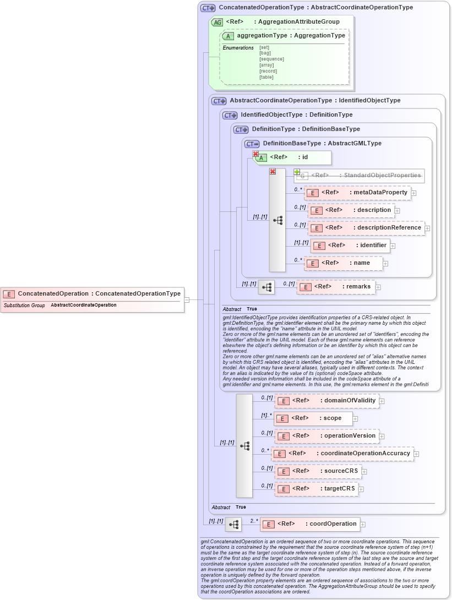
Task: Select the E icon of targetCRS
Action: (x=283, y=489)
